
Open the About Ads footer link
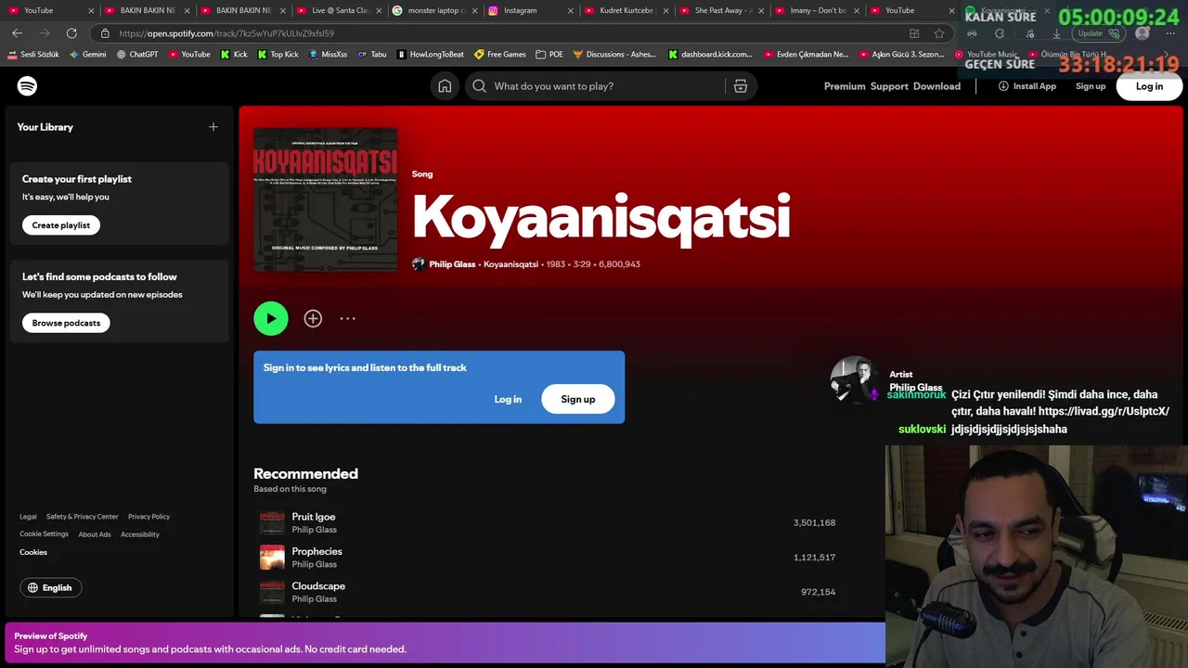coord(95,534)
